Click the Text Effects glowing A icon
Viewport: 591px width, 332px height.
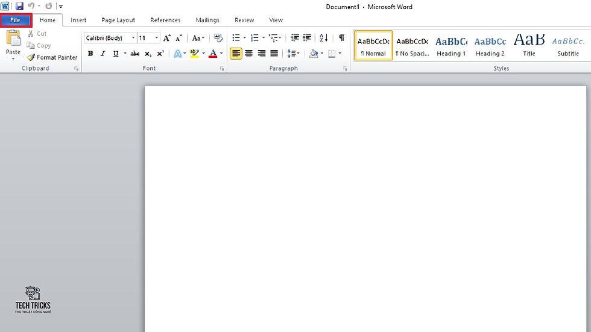pyautogui.click(x=177, y=54)
